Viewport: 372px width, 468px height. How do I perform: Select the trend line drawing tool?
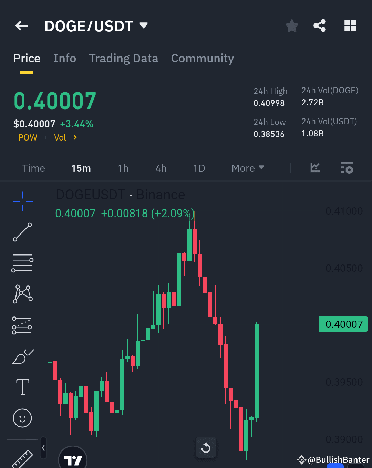tap(22, 232)
